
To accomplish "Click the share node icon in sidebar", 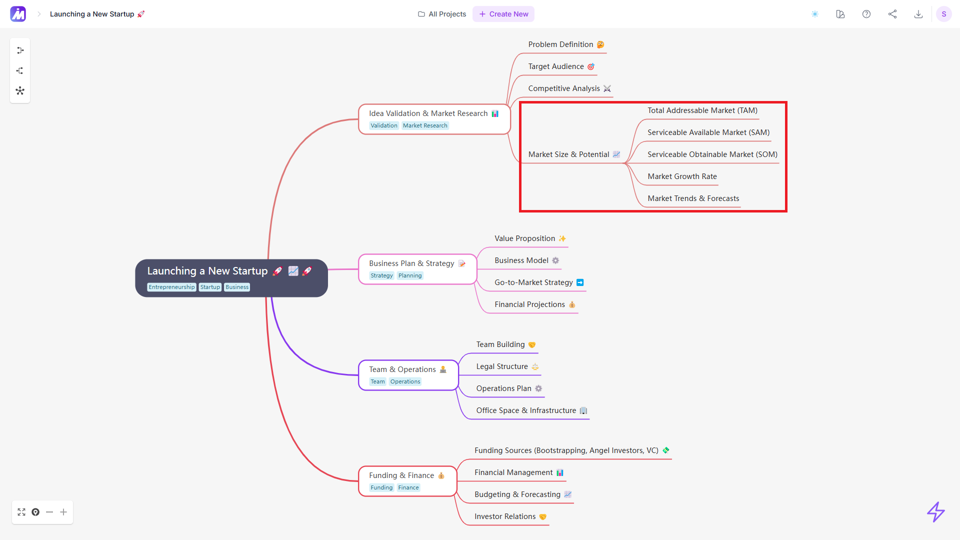I will tap(19, 70).
